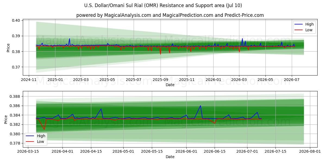Viewport: 326px width, 163px height.
Task: Click the 0.38 tick label on the top chart
Action: pos(16,52)
